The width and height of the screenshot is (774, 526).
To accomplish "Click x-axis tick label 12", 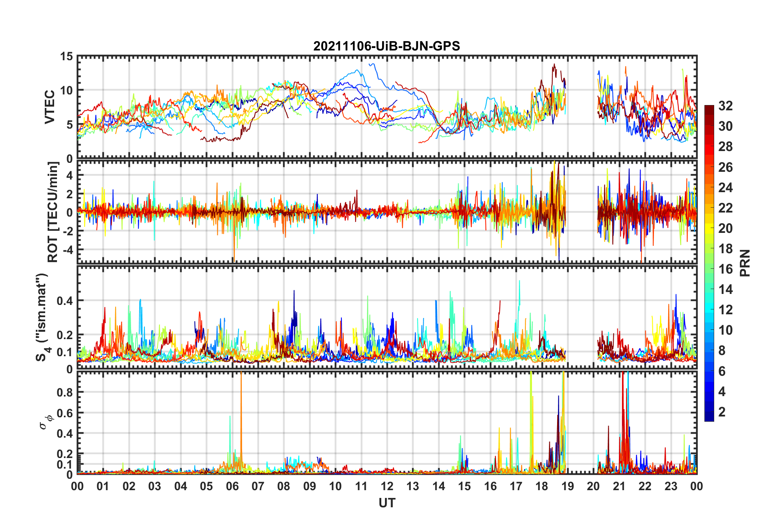I will [387, 486].
